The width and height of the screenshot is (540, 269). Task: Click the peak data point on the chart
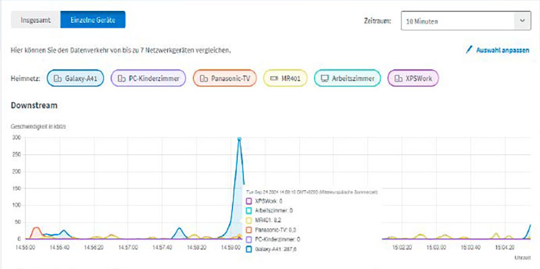(x=240, y=139)
